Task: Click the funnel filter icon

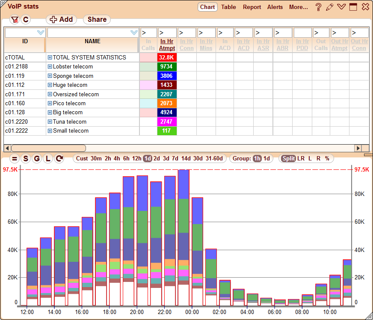Action: pos(15,20)
